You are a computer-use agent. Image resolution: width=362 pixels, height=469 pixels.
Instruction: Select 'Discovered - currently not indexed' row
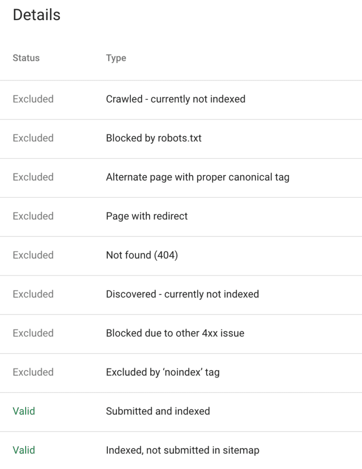click(x=182, y=294)
